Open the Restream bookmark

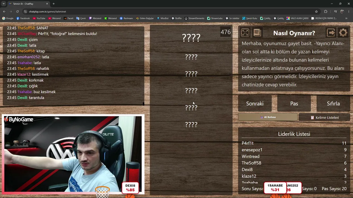click(x=126, y=18)
